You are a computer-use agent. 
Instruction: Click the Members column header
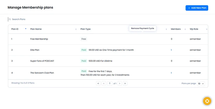176,29
